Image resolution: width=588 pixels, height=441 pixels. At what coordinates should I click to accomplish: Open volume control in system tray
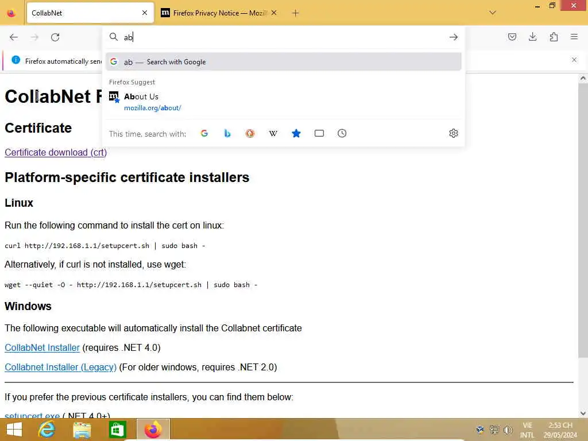[508, 430]
